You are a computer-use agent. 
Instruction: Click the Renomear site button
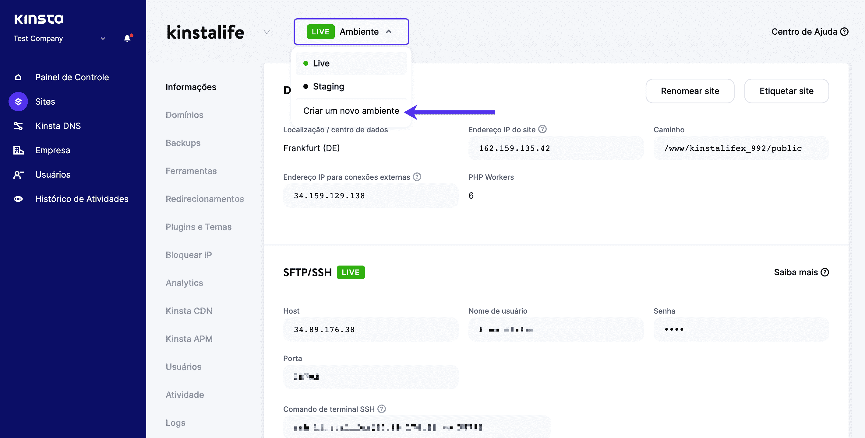690,91
